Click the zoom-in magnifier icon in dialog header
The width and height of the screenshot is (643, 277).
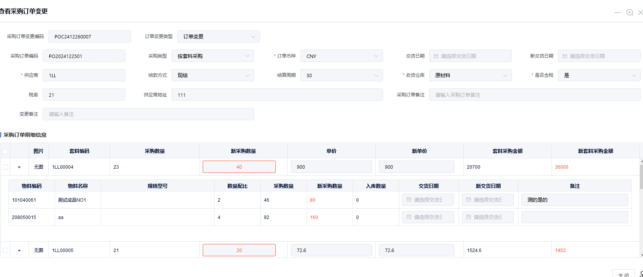(x=630, y=12)
